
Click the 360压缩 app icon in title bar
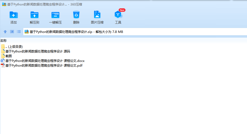click(4, 4)
